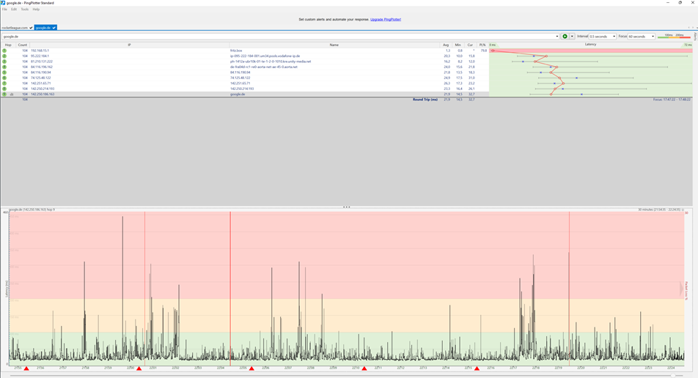Select IP address 84.116.196.162
The image size is (698, 378).
coord(41,67)
